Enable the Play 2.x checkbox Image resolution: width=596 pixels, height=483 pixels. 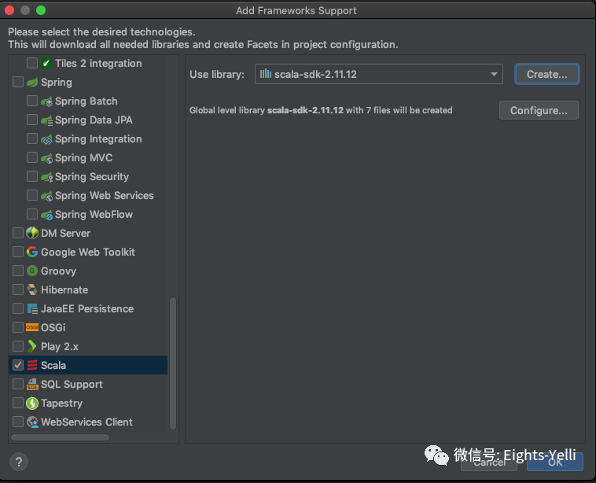(x=18, y=346)
